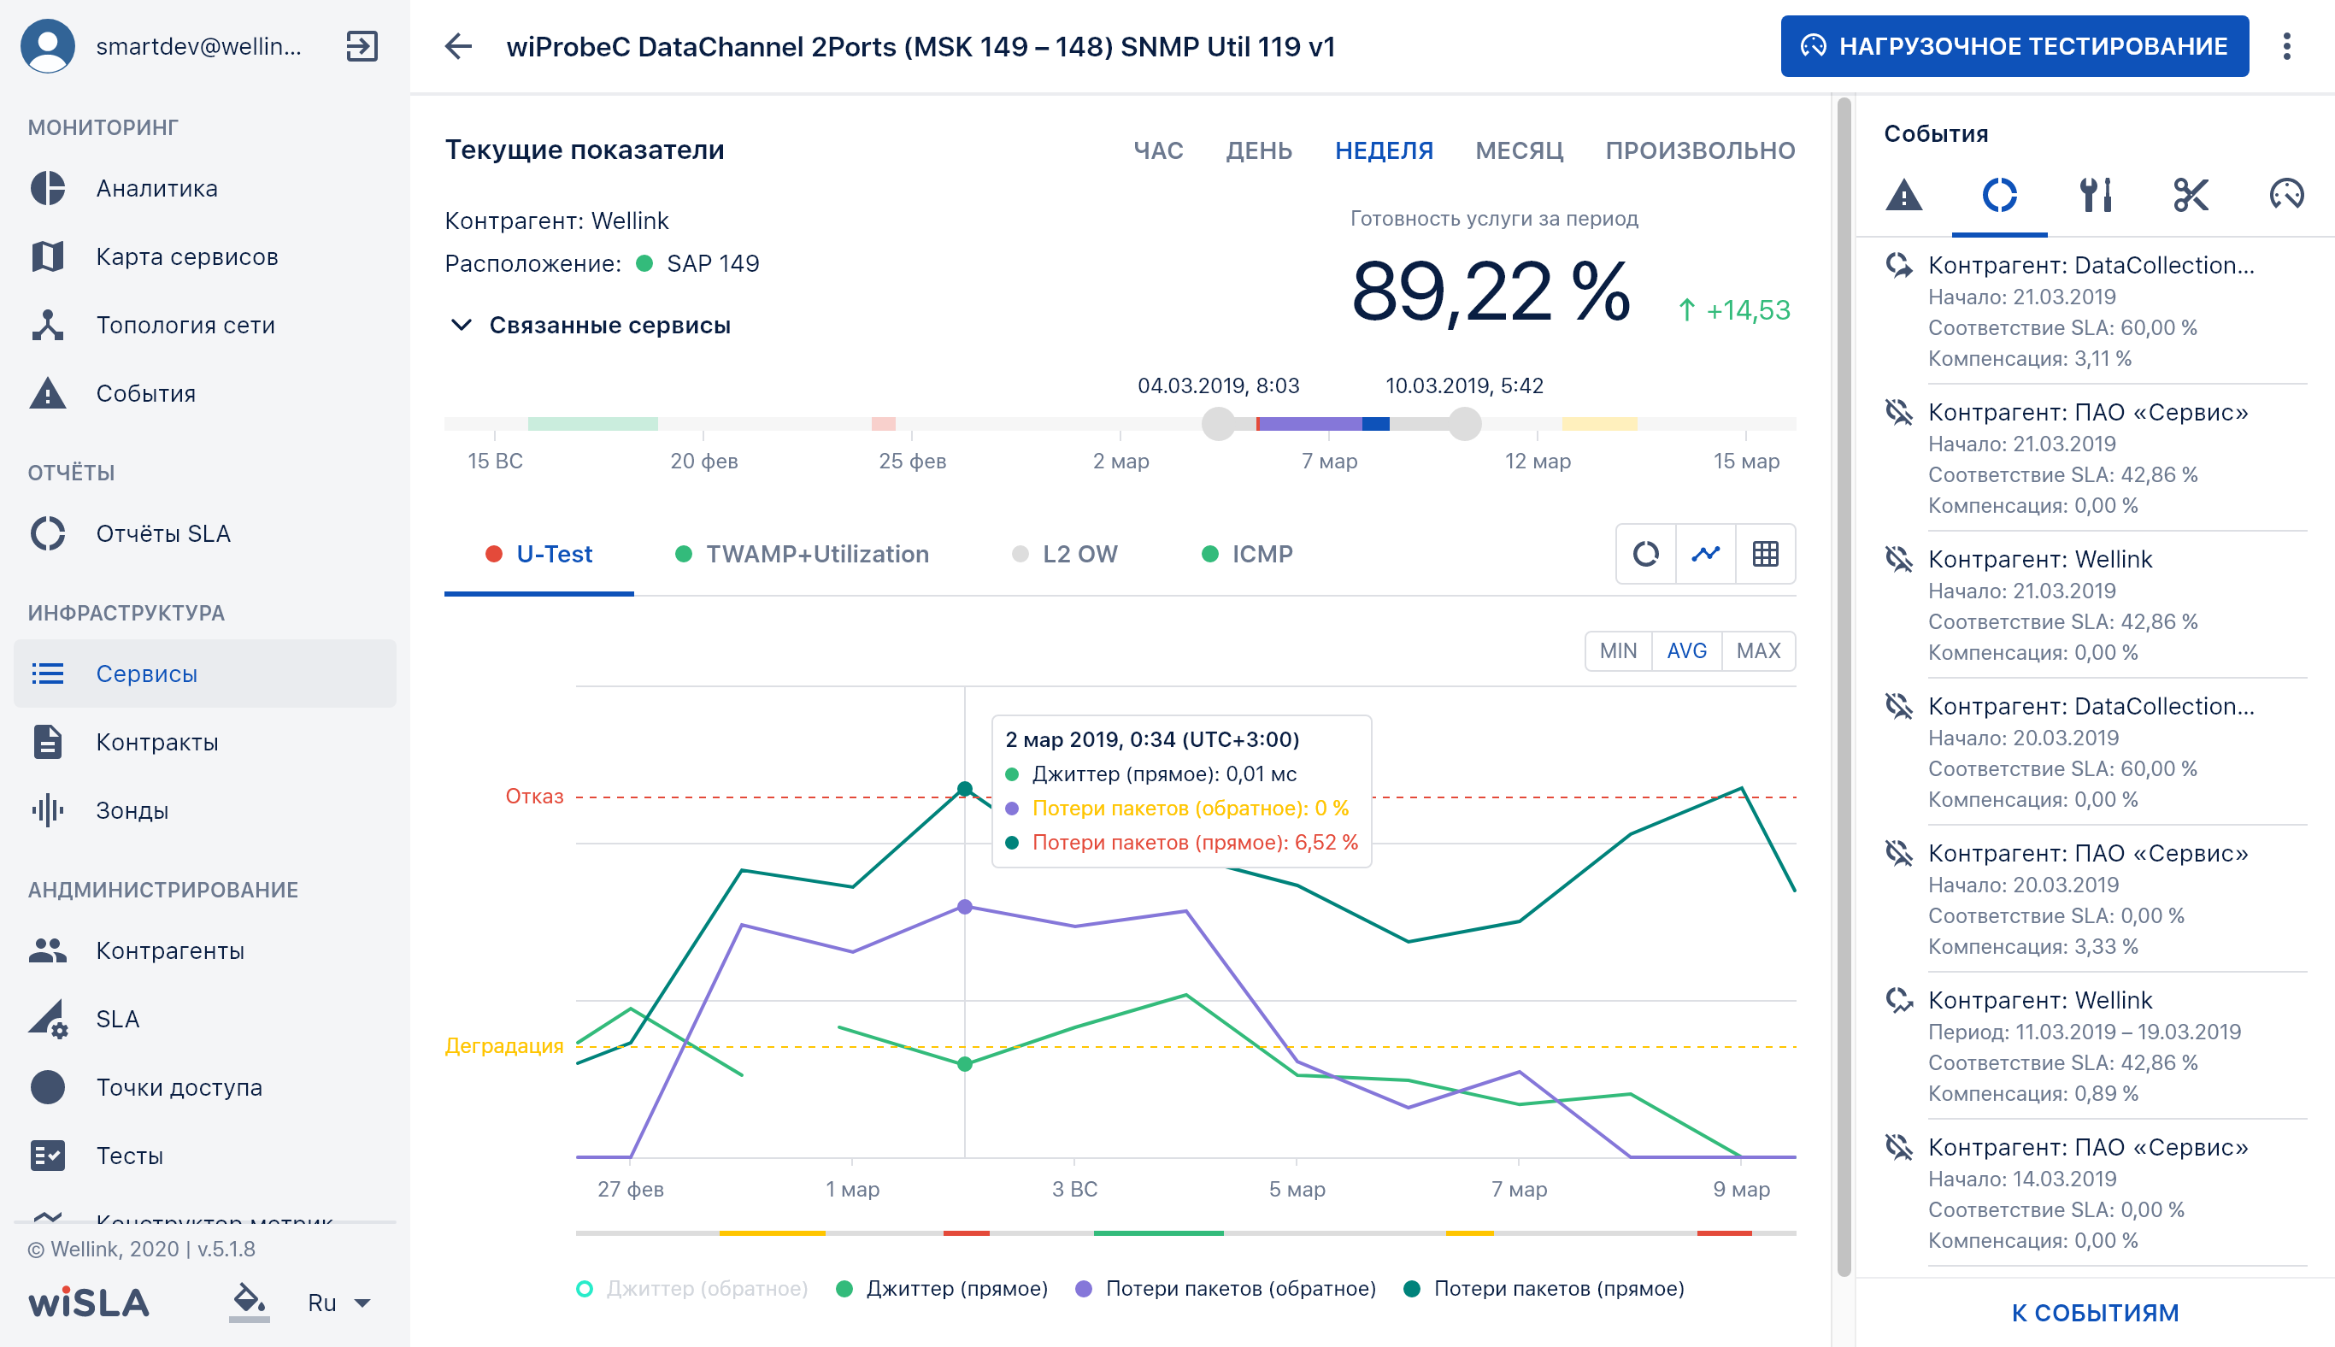Open the theme paint bucket icon
The image size is (2335, 1347).
tap(248, 1302)
